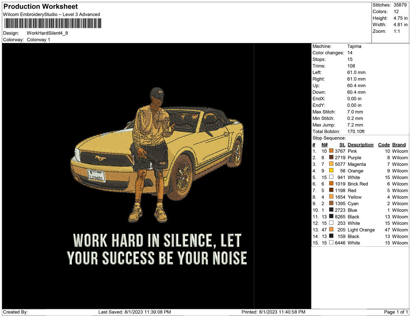Click the Machine value Tajima
Image resolution: width=411 pixels, height=316 pixels.
(x=354, y=46)
